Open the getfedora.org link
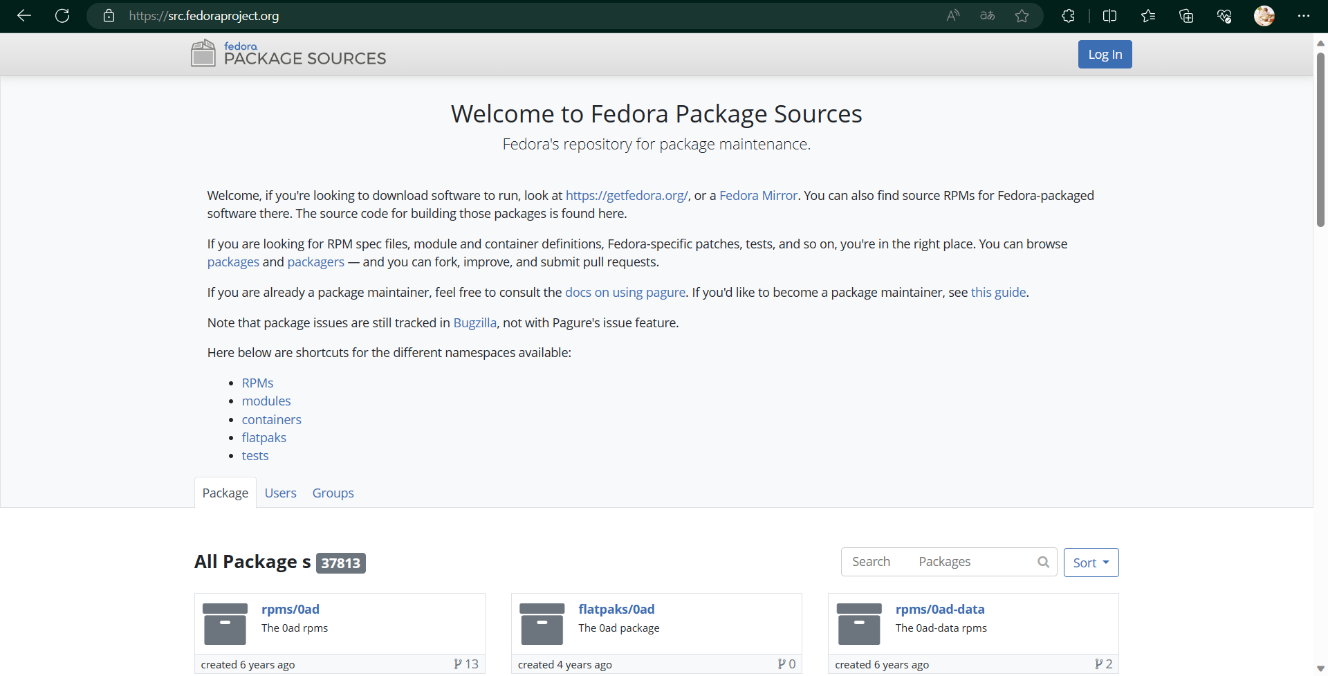The height and width of the screenshot is (676, 1328). [x=627, y=196]
